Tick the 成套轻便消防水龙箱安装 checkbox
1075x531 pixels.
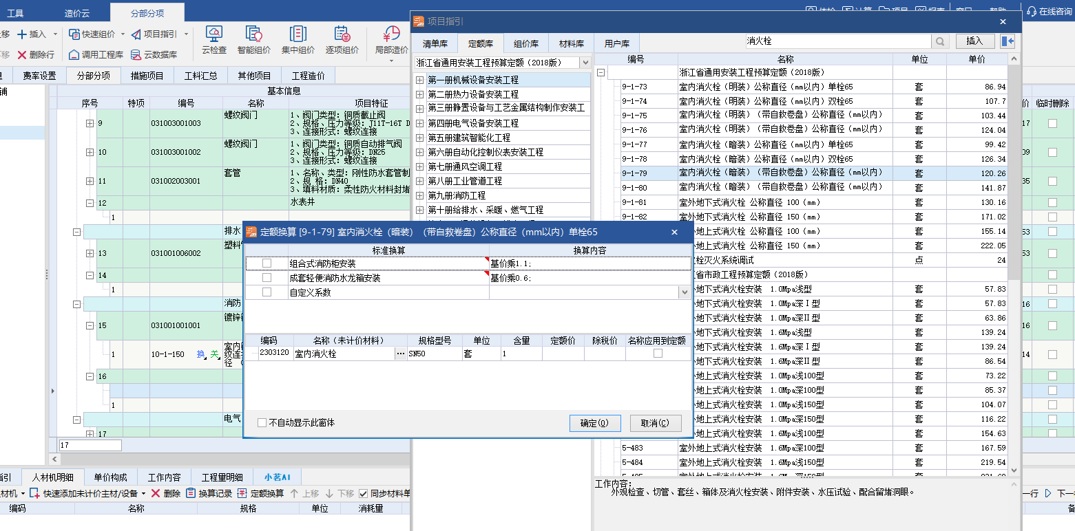(267, 278)
